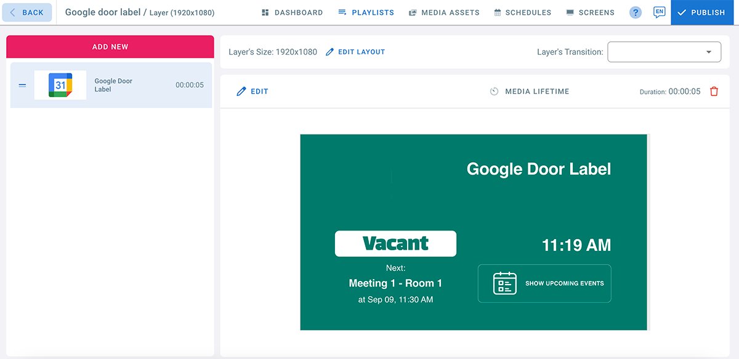Switch to the Media Assets tab
Screen dimensions: 739x359
443,12
